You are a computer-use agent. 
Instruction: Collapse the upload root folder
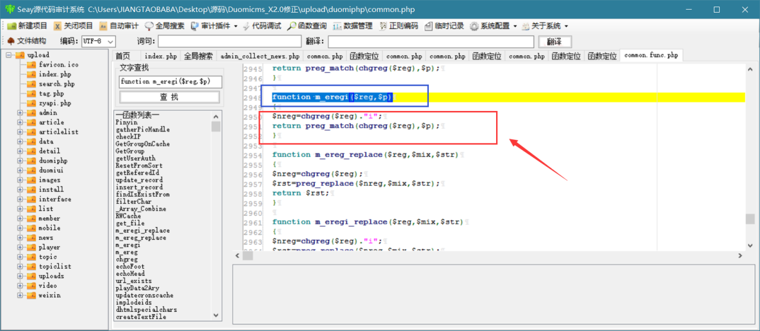(9, 55)
